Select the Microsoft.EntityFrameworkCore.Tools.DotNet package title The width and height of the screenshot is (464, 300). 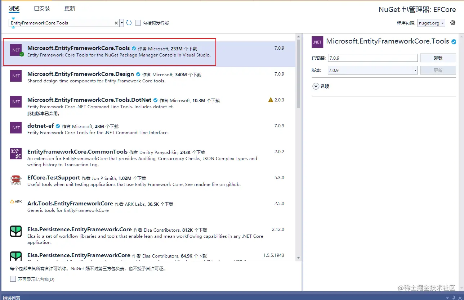pyautogui.click(x=89, y=100)
